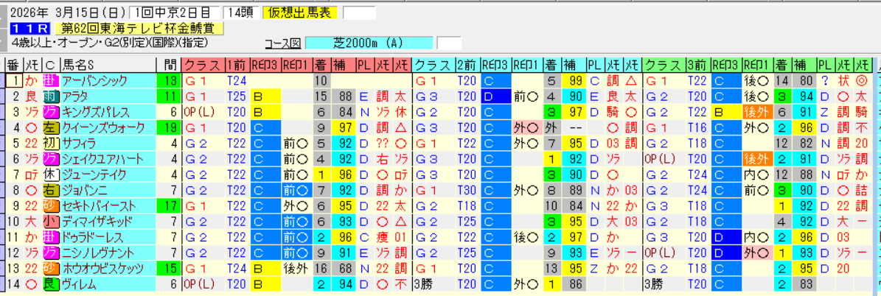Screen dimensions: 881x296
Task: Click the 4歳以上・オープン・G2 race conditions text
Action: pyautogui.click(x=109, y=43)
